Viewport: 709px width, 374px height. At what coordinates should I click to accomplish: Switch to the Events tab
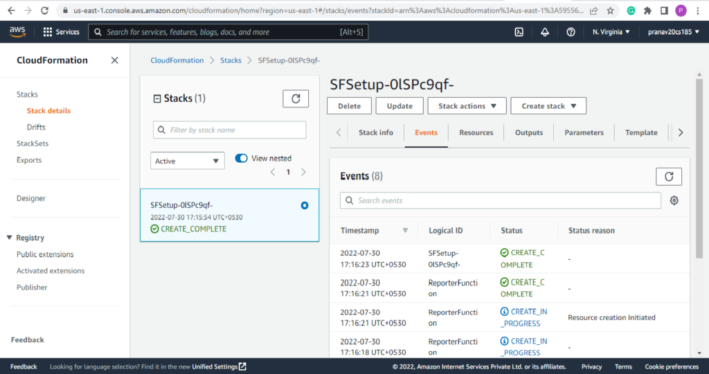point(426,132)
